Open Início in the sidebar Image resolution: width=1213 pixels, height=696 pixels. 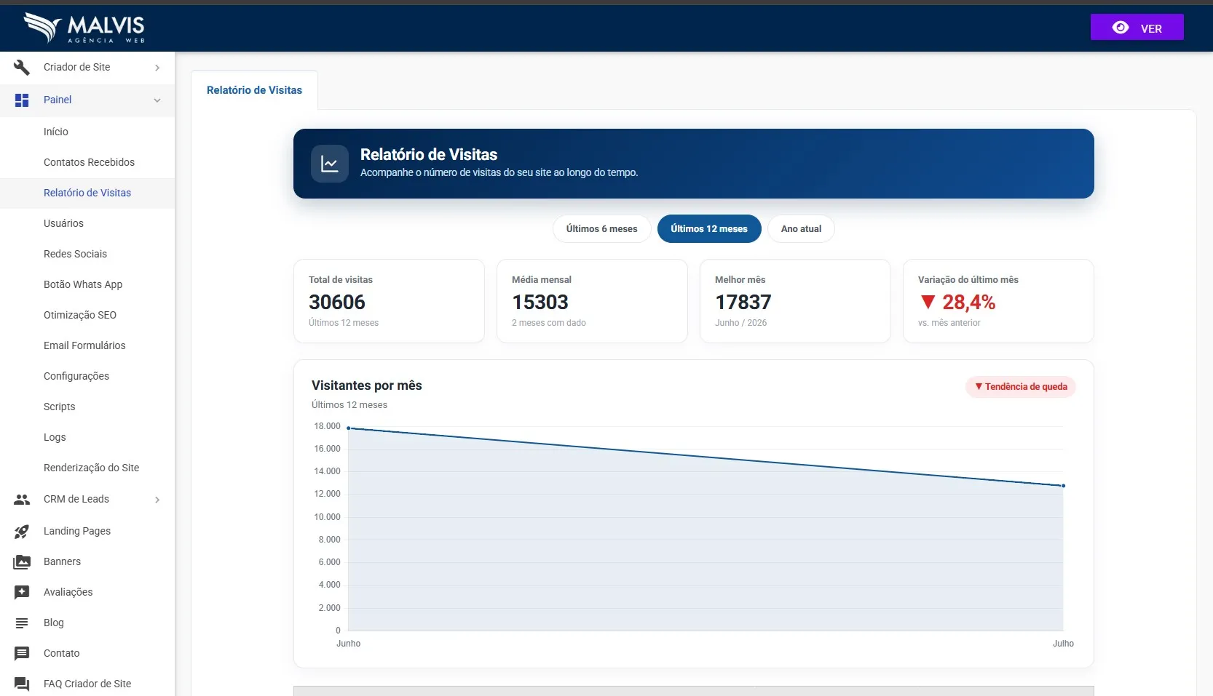(x=87, y=132)
